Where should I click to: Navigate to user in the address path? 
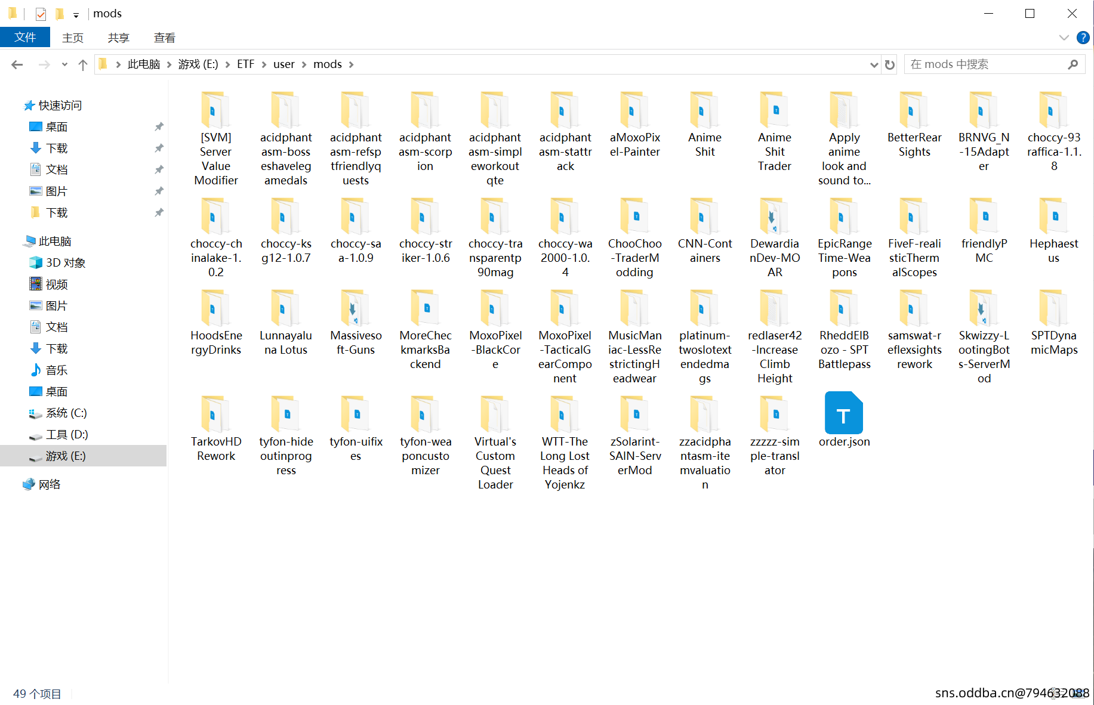284,64
